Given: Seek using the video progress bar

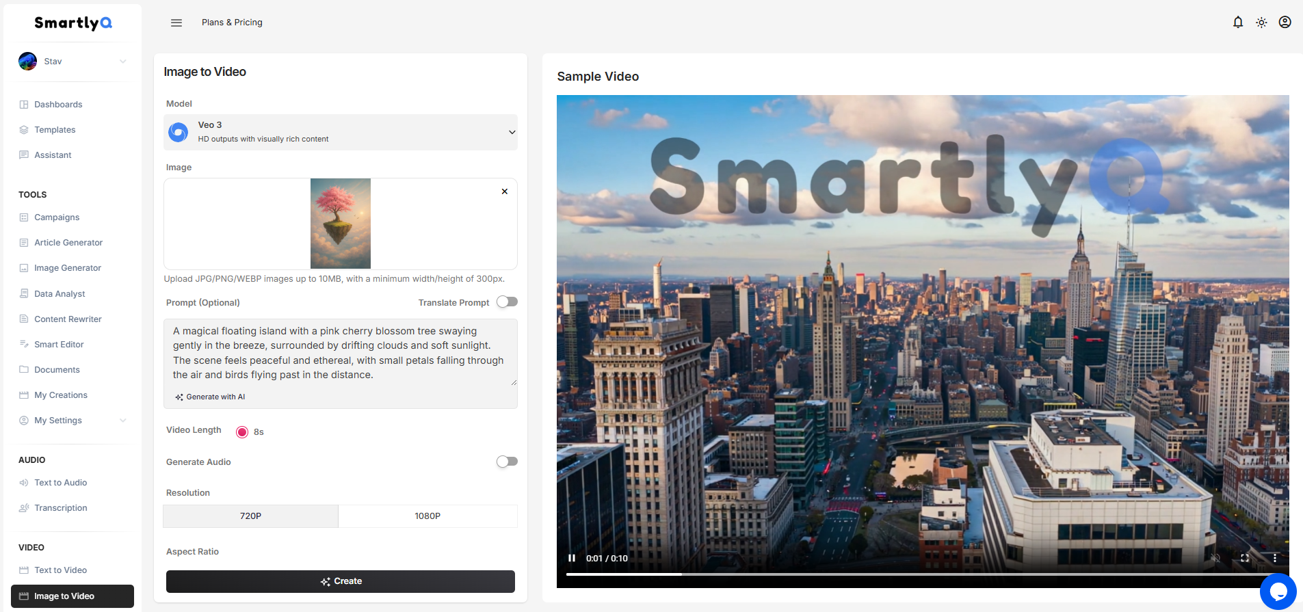Looking at the screenshot, I should [x=923, y=574].
